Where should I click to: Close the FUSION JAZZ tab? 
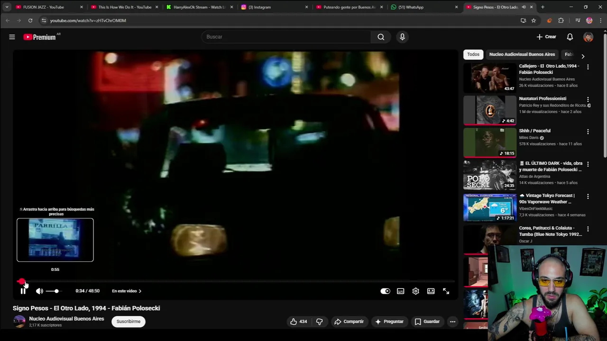82,7
